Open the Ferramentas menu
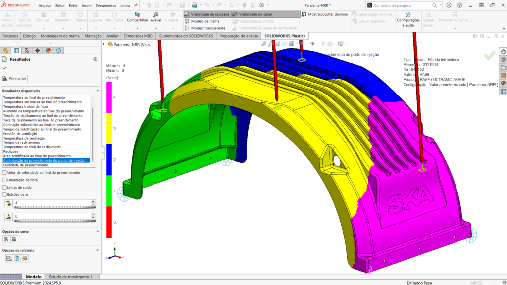The image size is (507, 285). [x=105, y=5]
